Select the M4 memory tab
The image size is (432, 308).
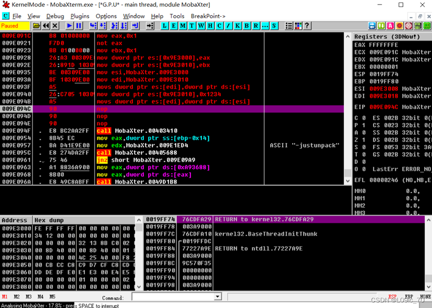coord(40,297)
